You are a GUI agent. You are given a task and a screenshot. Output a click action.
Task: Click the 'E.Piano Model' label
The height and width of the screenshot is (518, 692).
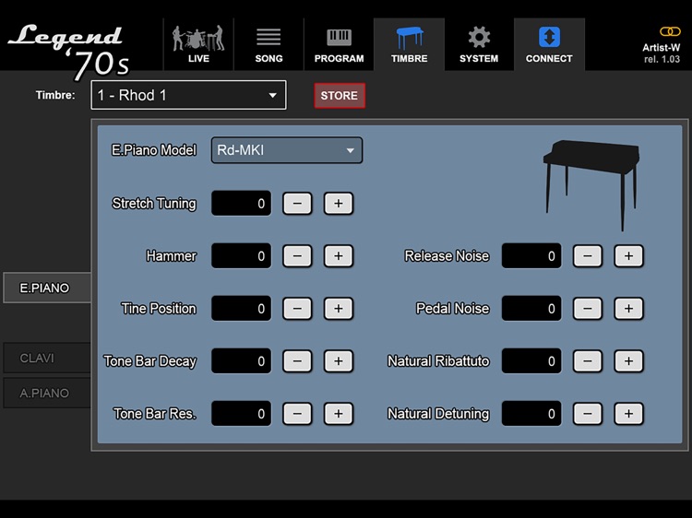[153, 150]
